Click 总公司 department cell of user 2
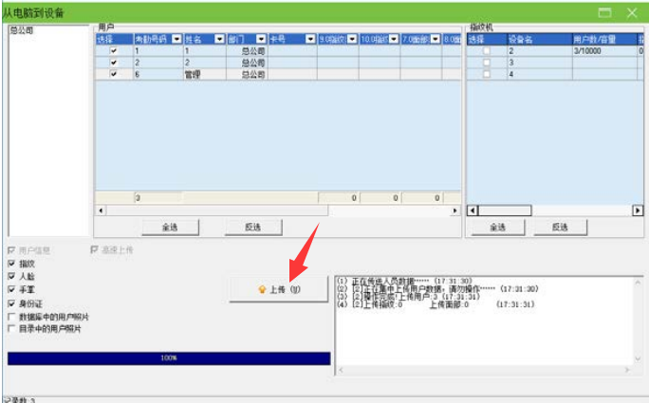The width and height of the screenshot is (649, 403). tap(247, 63)
